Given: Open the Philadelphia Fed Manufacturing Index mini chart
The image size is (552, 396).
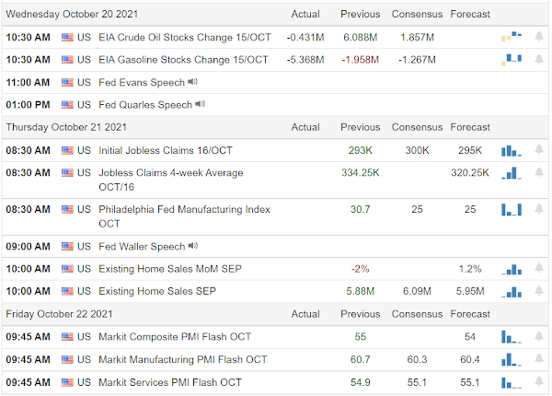Looking at the screenshot, I should (511, 209).
